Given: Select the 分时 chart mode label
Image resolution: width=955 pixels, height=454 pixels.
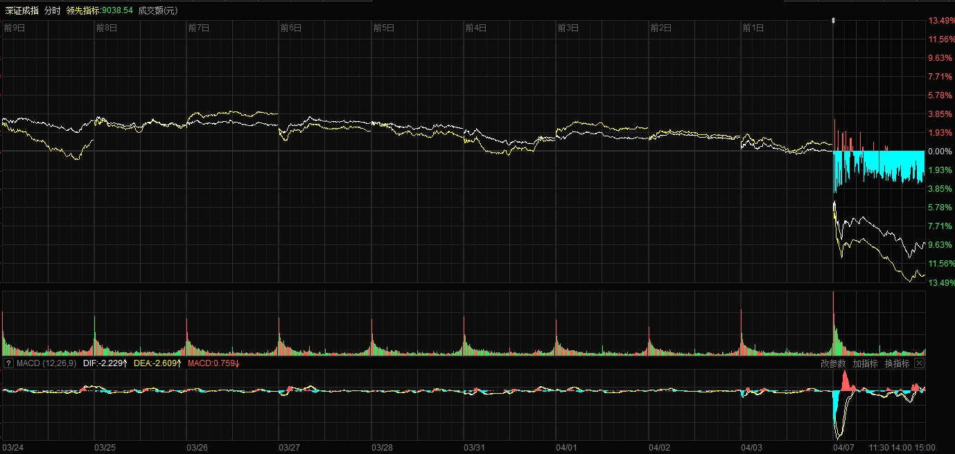Looking at the screenshot, I should (x=52, y=10).
